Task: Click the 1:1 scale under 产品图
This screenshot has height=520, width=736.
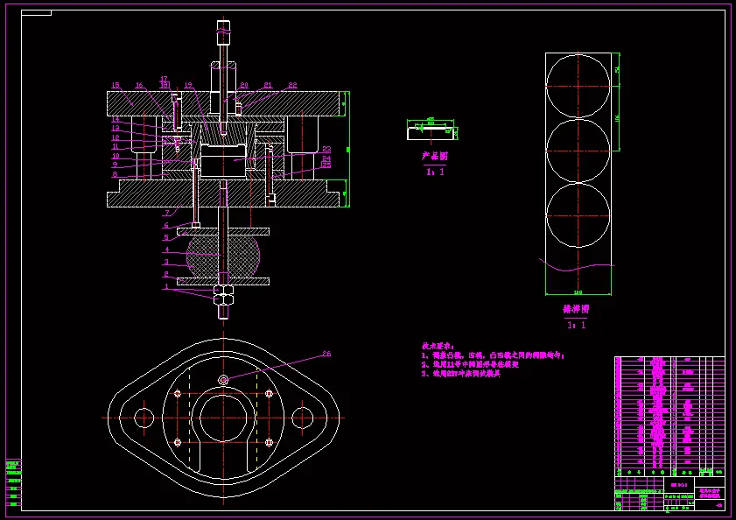Action: point(435,172)
